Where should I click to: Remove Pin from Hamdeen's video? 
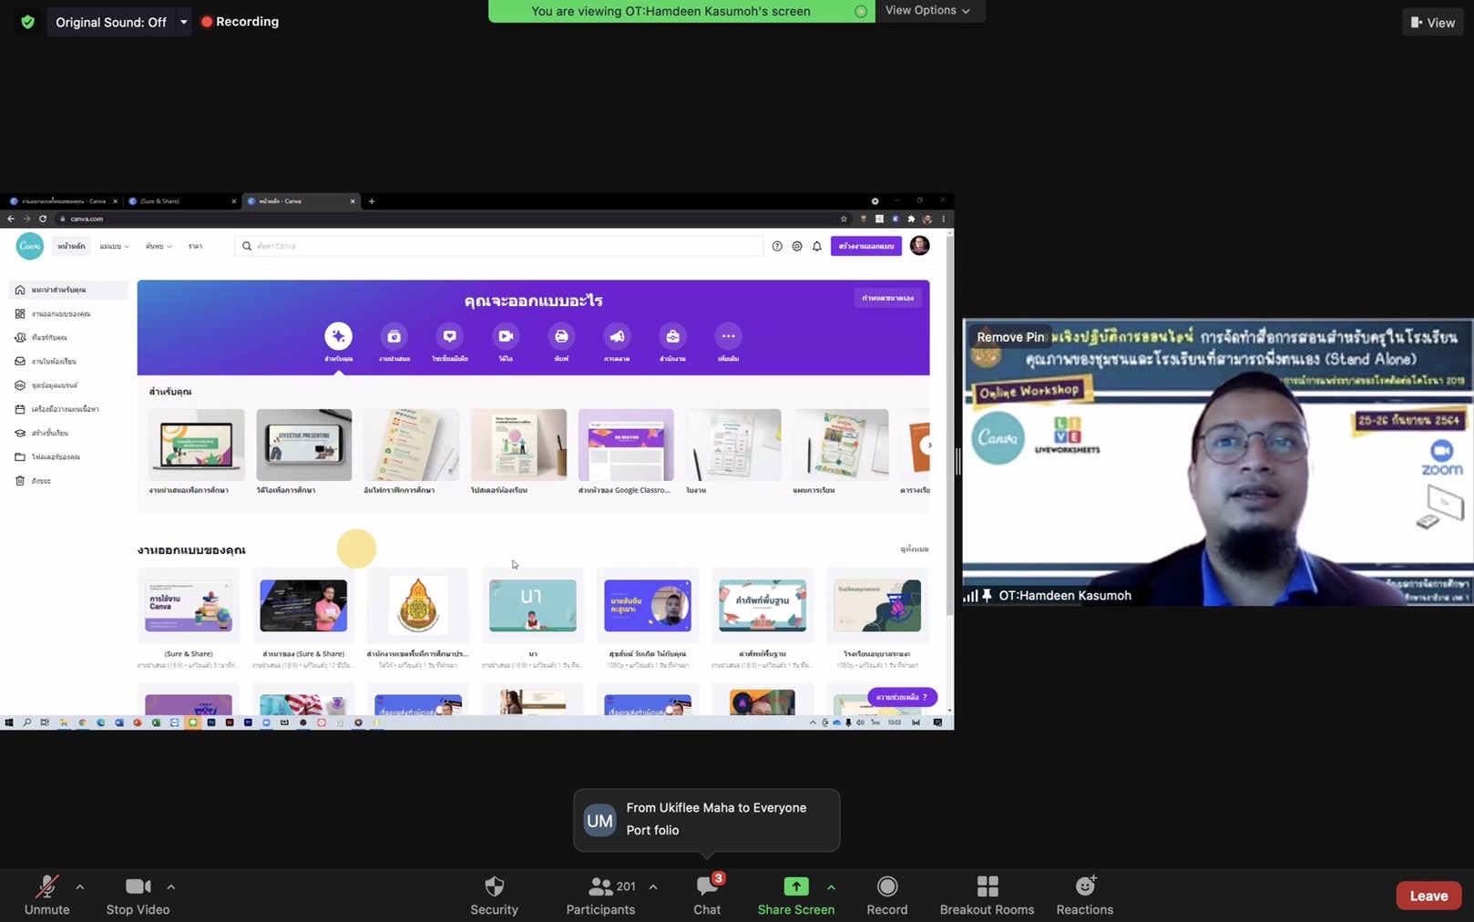click(1009, 337)
